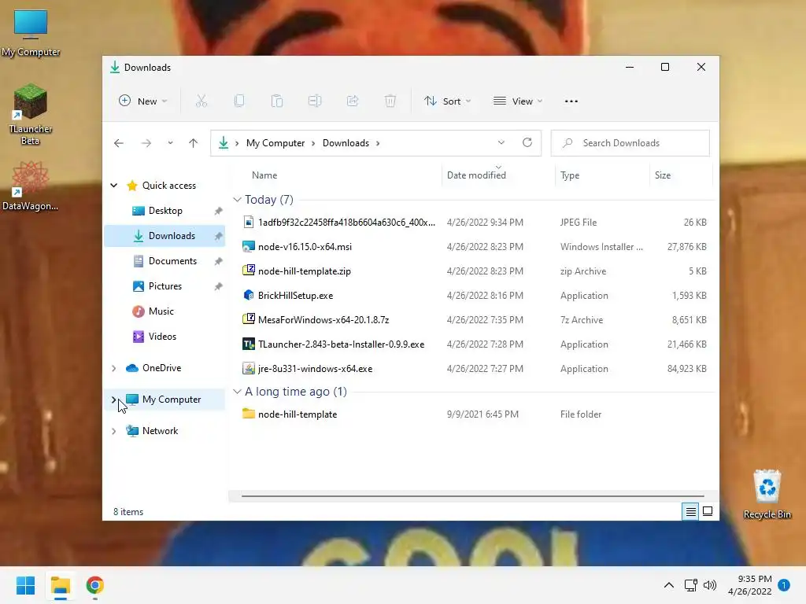Collapse the Today (7) group

tap(237, 199)
